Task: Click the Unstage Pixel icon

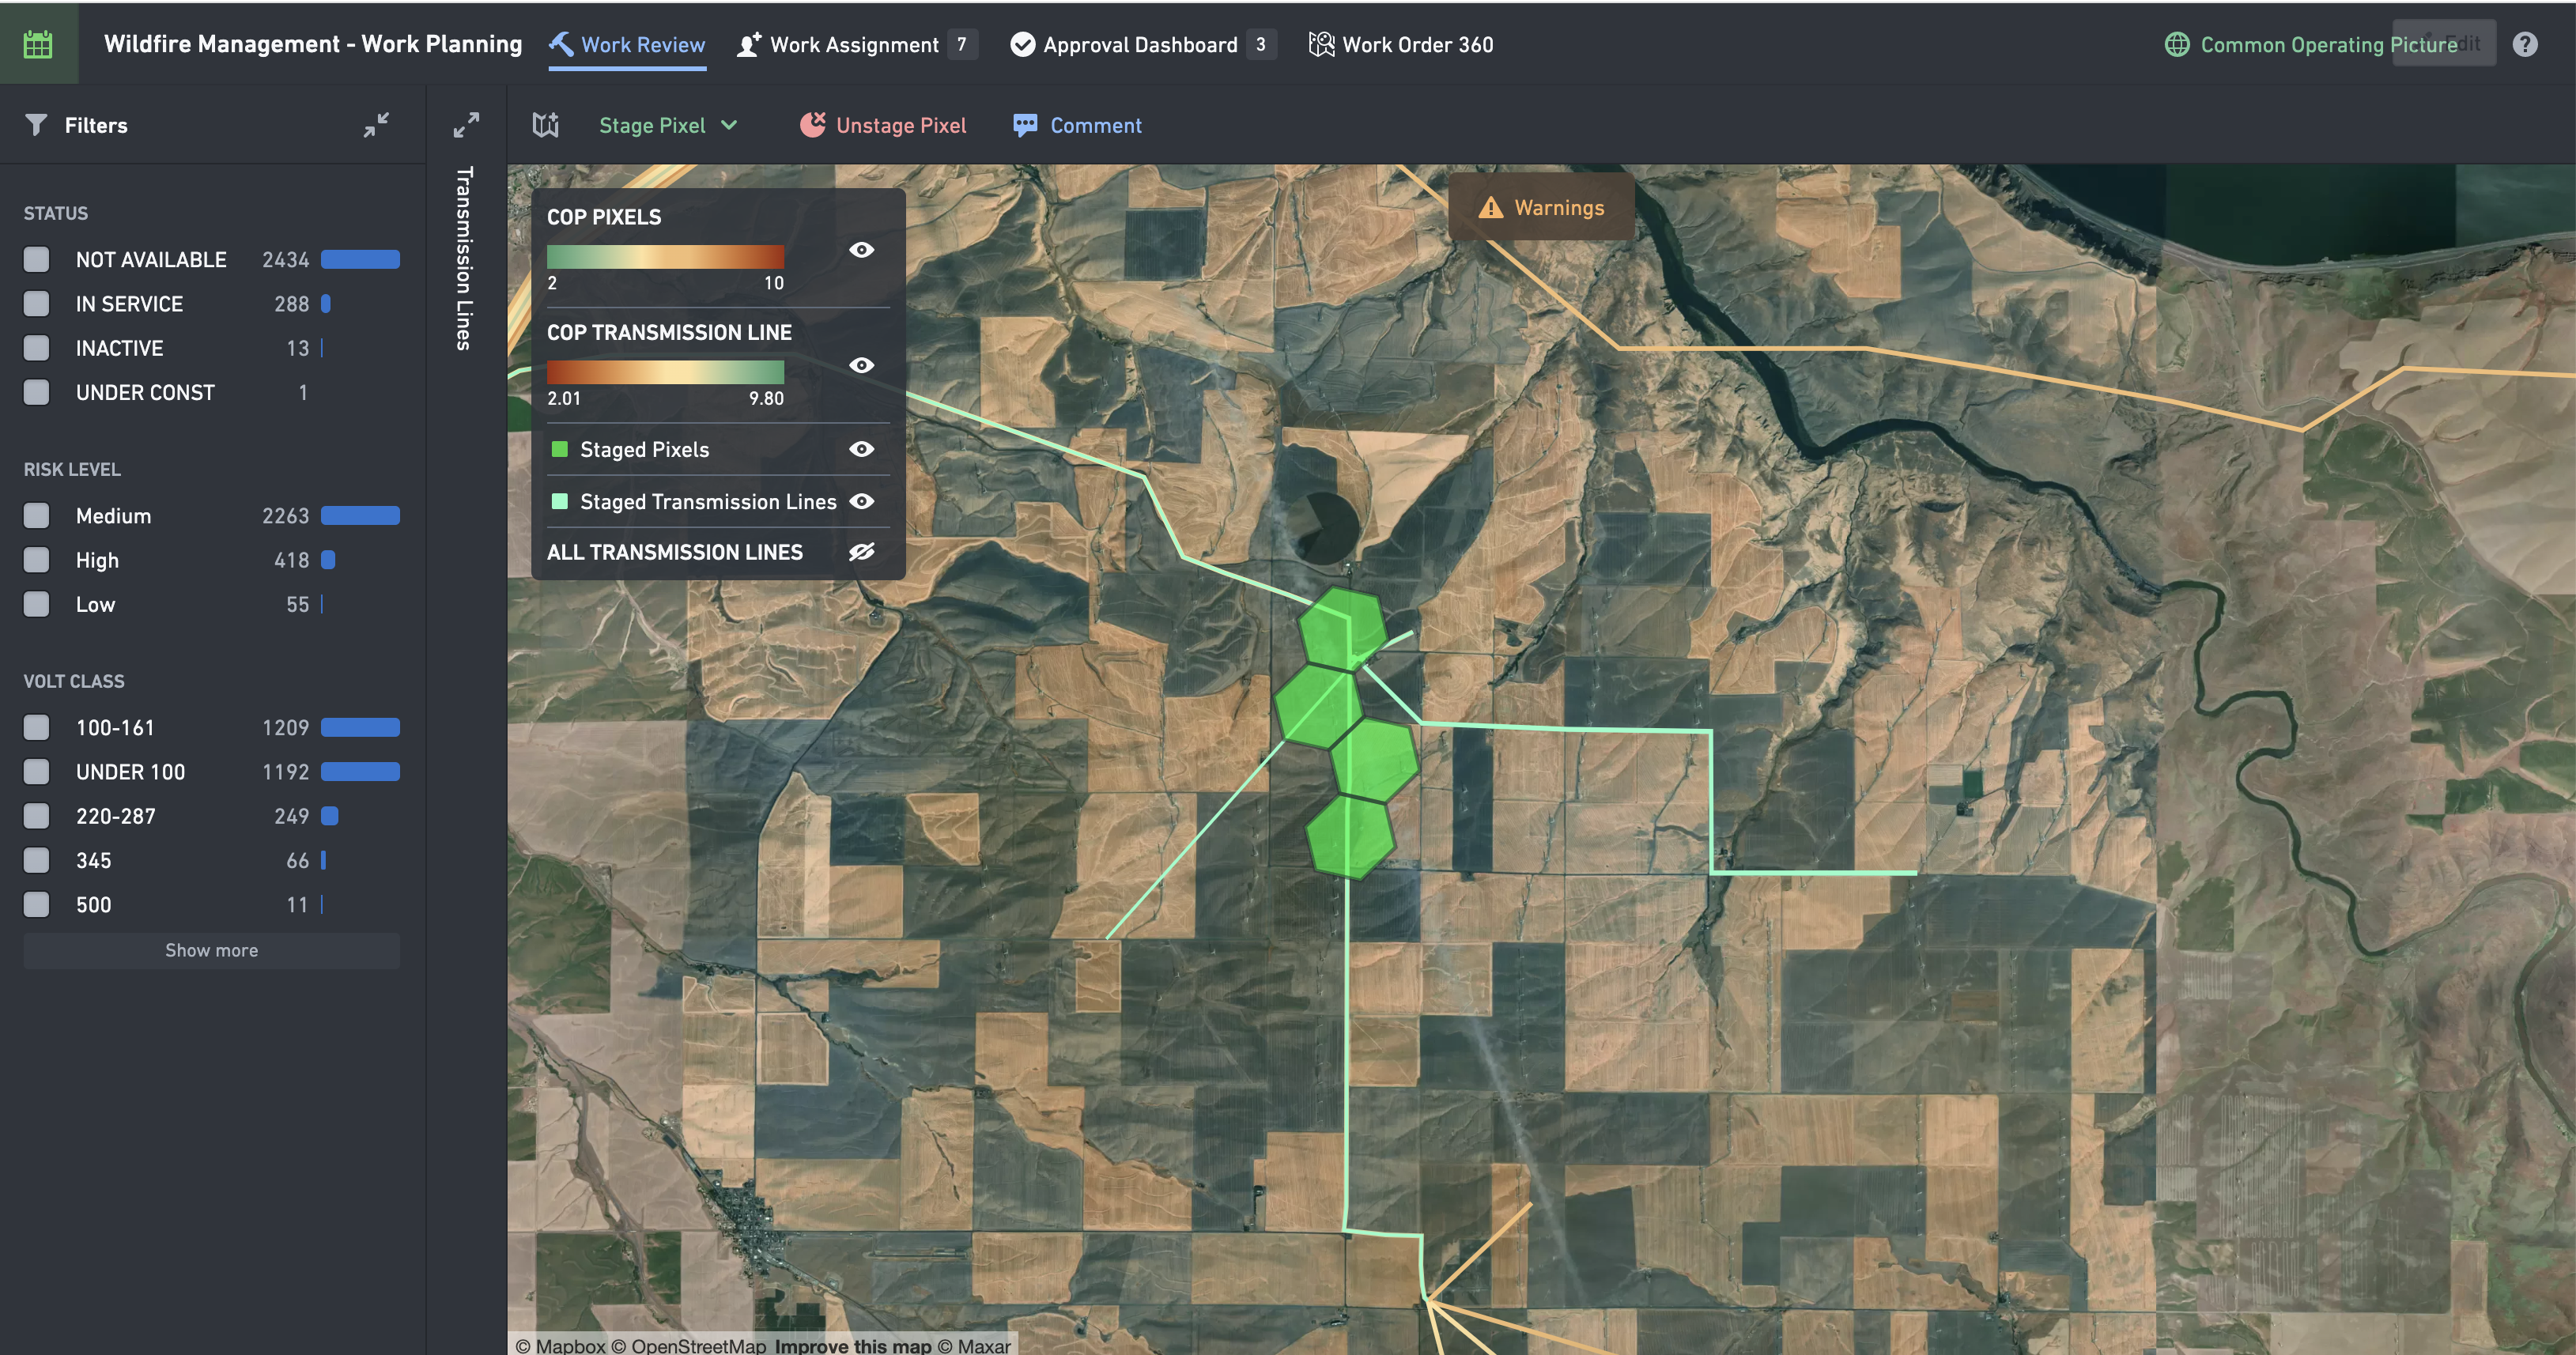Action: (813, 124)
